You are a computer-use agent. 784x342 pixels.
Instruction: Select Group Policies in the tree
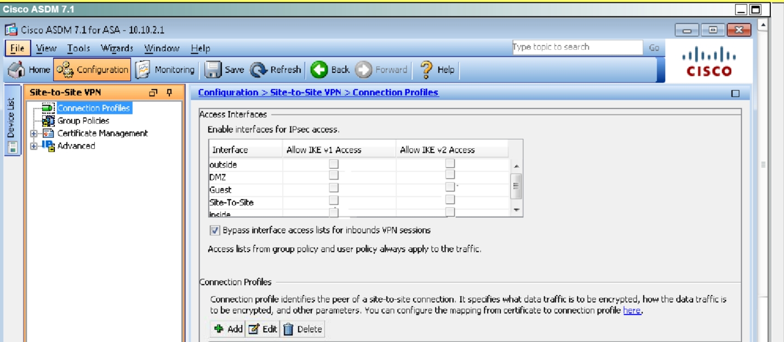pyautogui.click(x=83, y=121)
